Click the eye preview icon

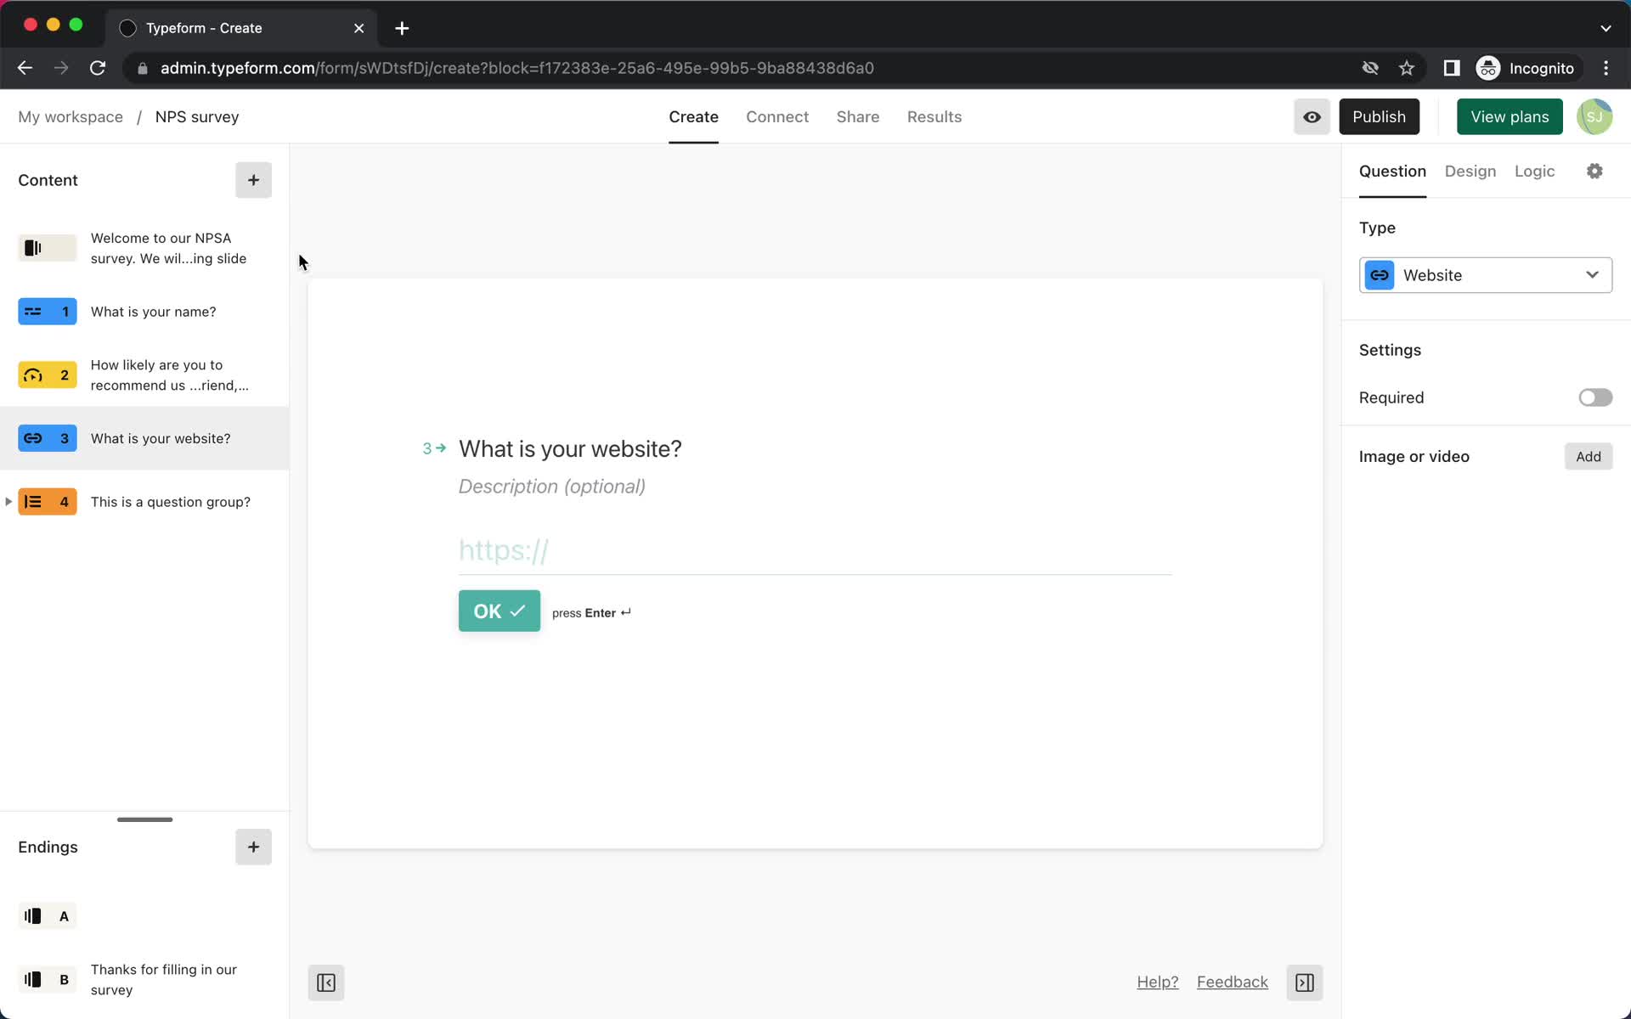point(1311,116)
